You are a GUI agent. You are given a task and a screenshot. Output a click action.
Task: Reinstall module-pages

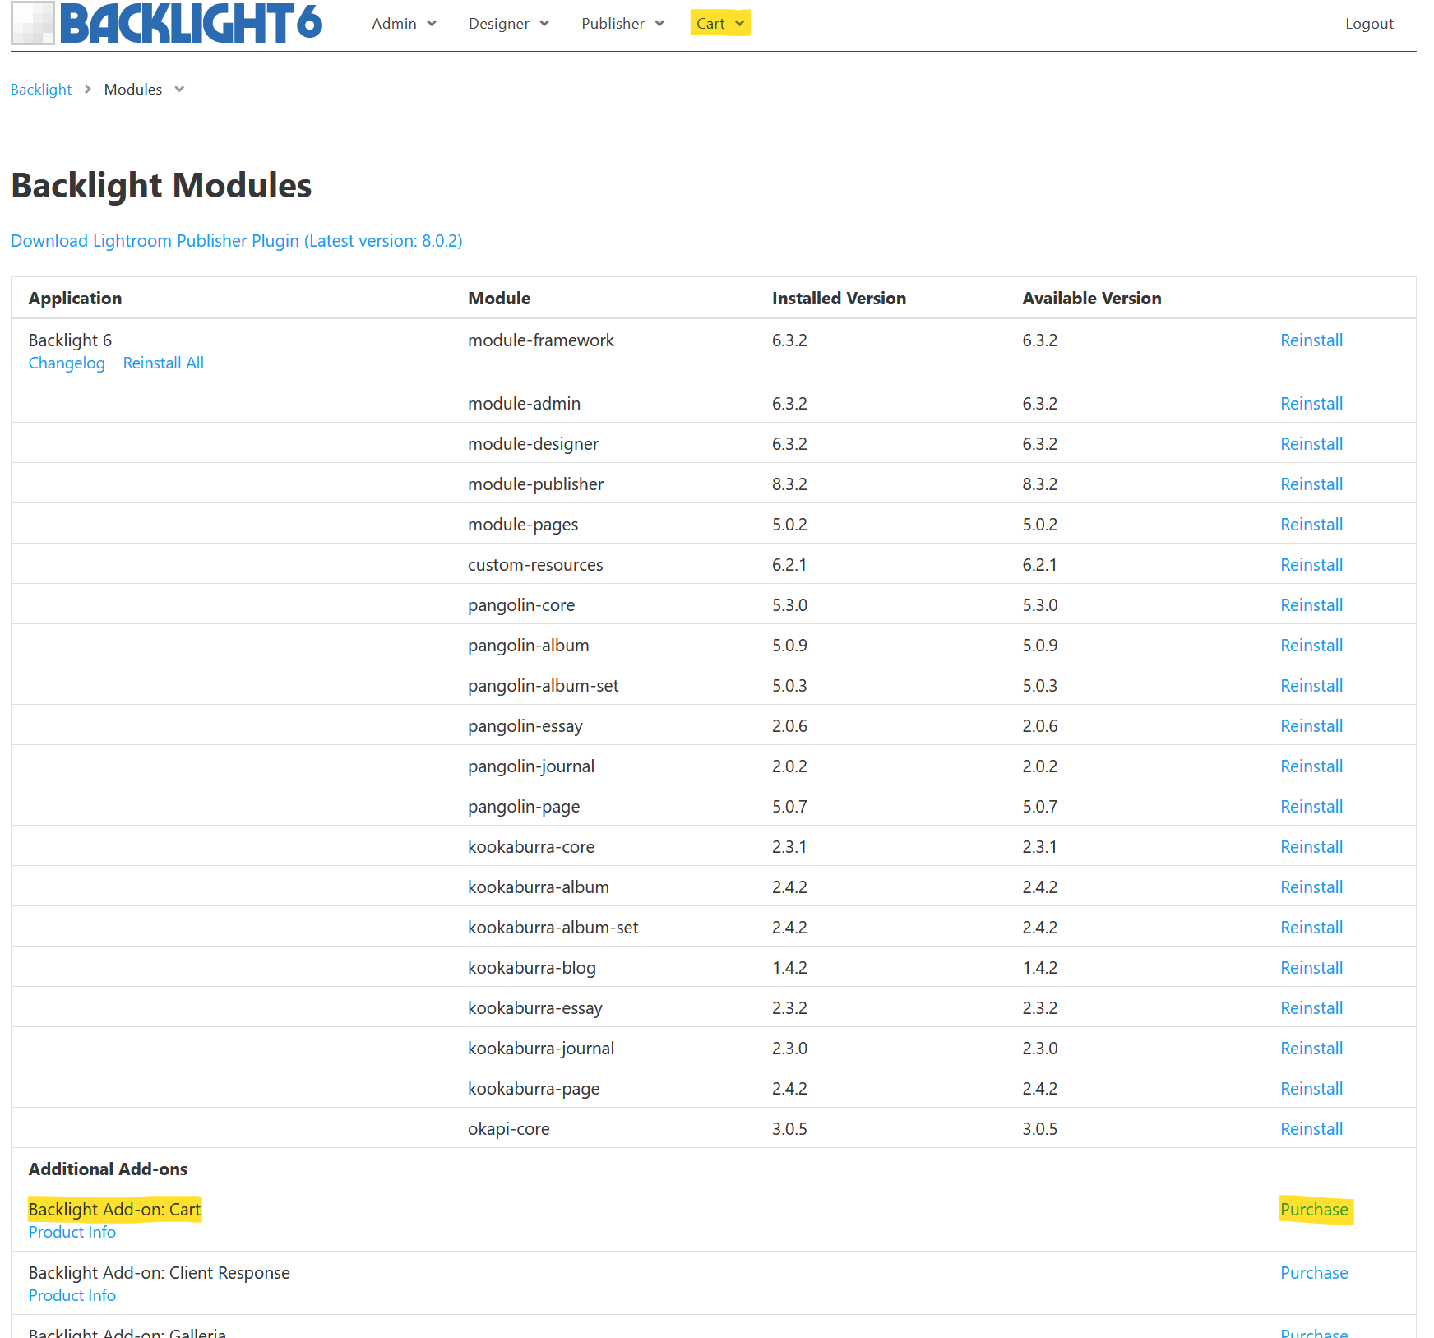1311,525
